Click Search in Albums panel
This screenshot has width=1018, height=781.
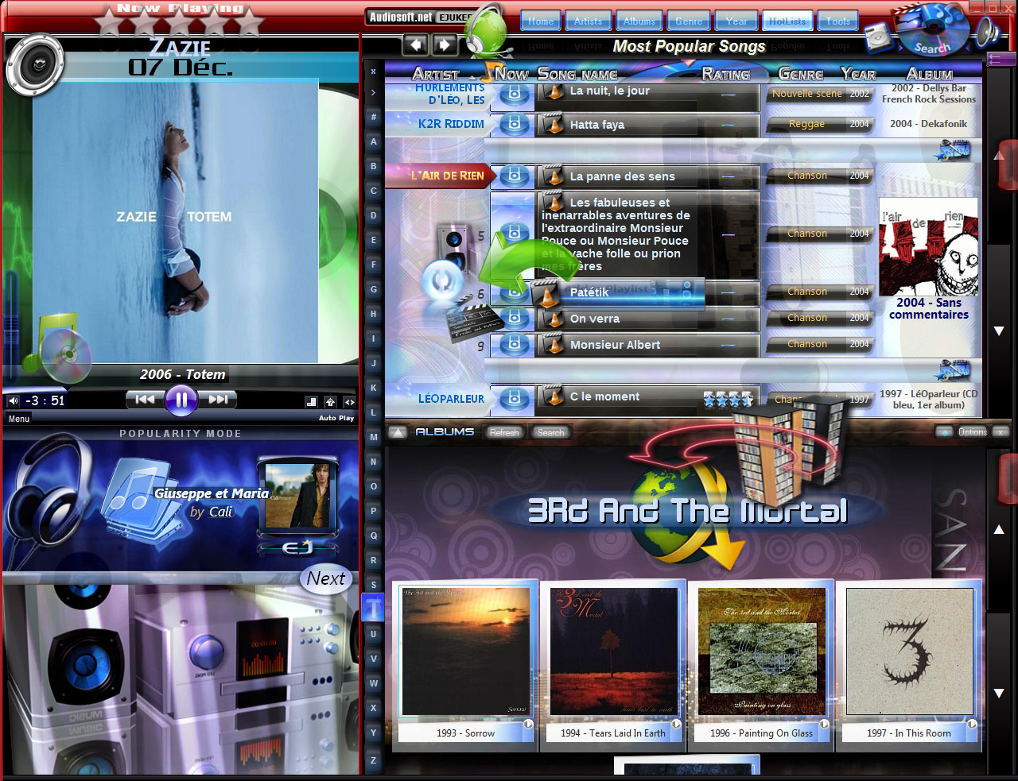550,433
